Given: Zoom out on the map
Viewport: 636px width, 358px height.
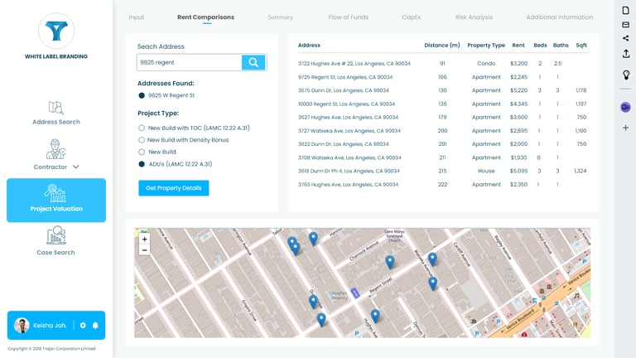Looking at the screenshot, I should (x=144, y=250).
